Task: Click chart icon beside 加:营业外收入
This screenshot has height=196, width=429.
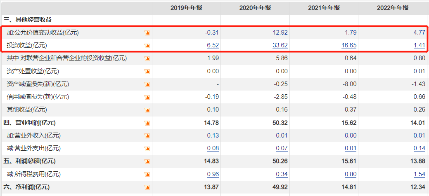Action: [147, 135]
